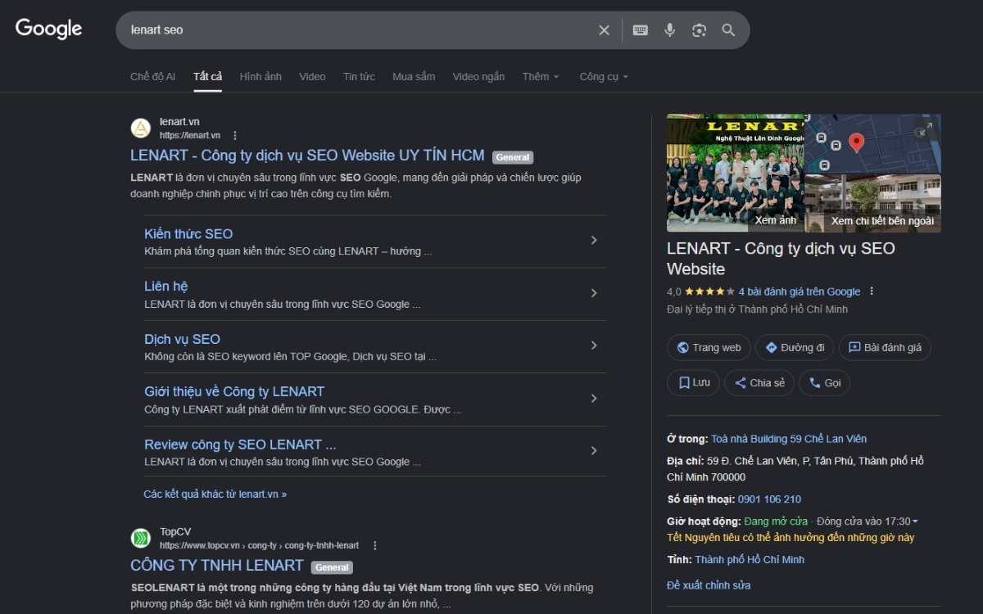The width and height of the screenshot is (983, 614).
Task: Open the Kiến thức SEO sitelink chevron
Action: [x=594, y=241]
